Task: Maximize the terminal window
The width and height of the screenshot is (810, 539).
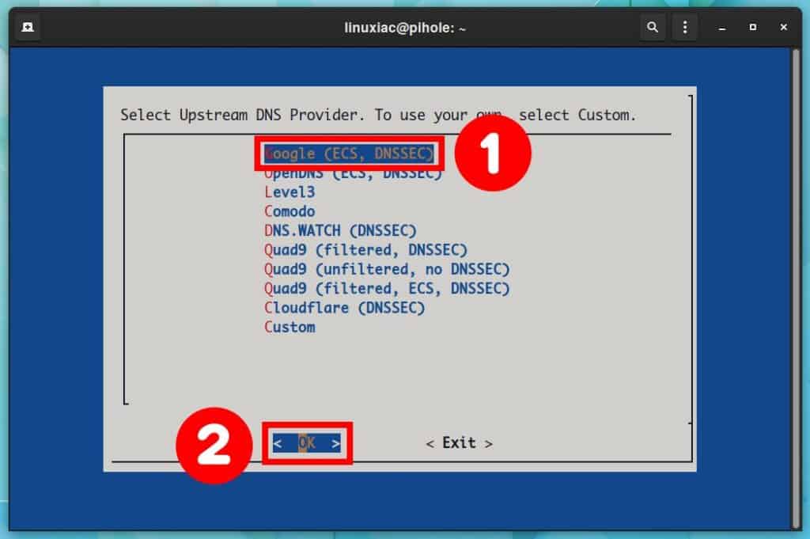Action: (753, 27)
